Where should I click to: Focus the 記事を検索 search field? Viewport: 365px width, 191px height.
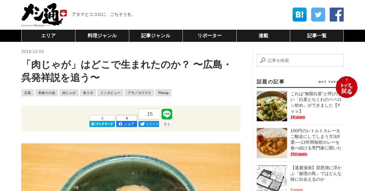[x=300, y=60]
